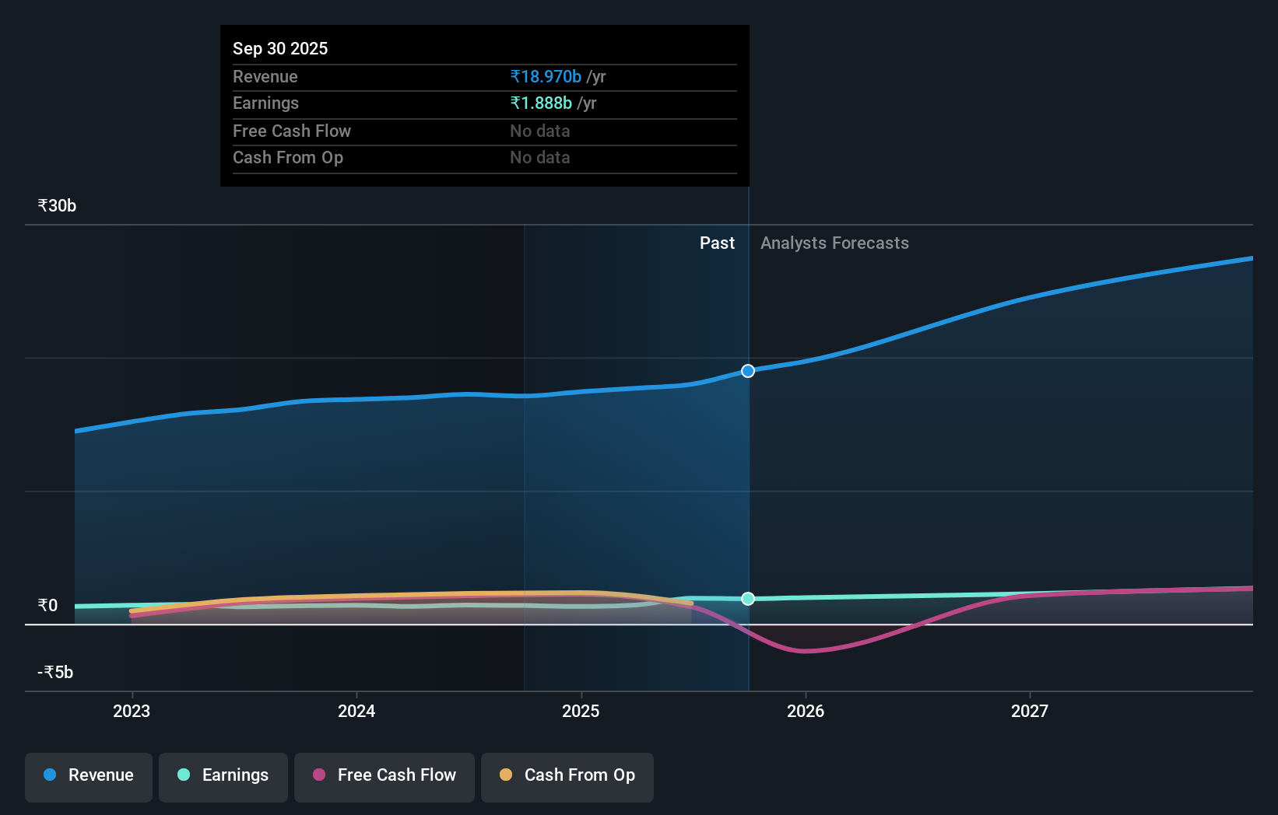1278x815 pixels.
Task: Click the ₹30b y-axis label
Action: 58,206
